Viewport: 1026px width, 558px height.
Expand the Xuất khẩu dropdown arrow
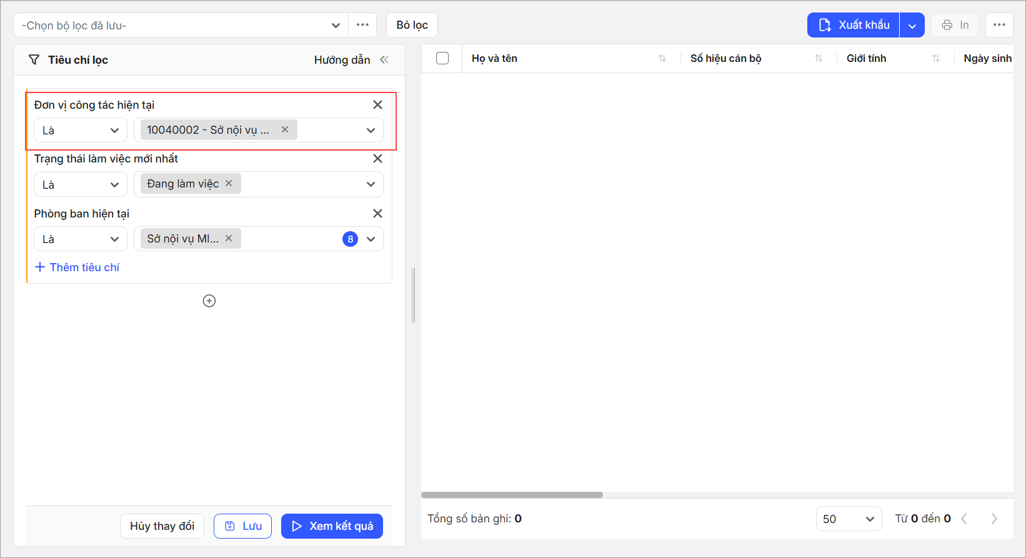[912, 26]
